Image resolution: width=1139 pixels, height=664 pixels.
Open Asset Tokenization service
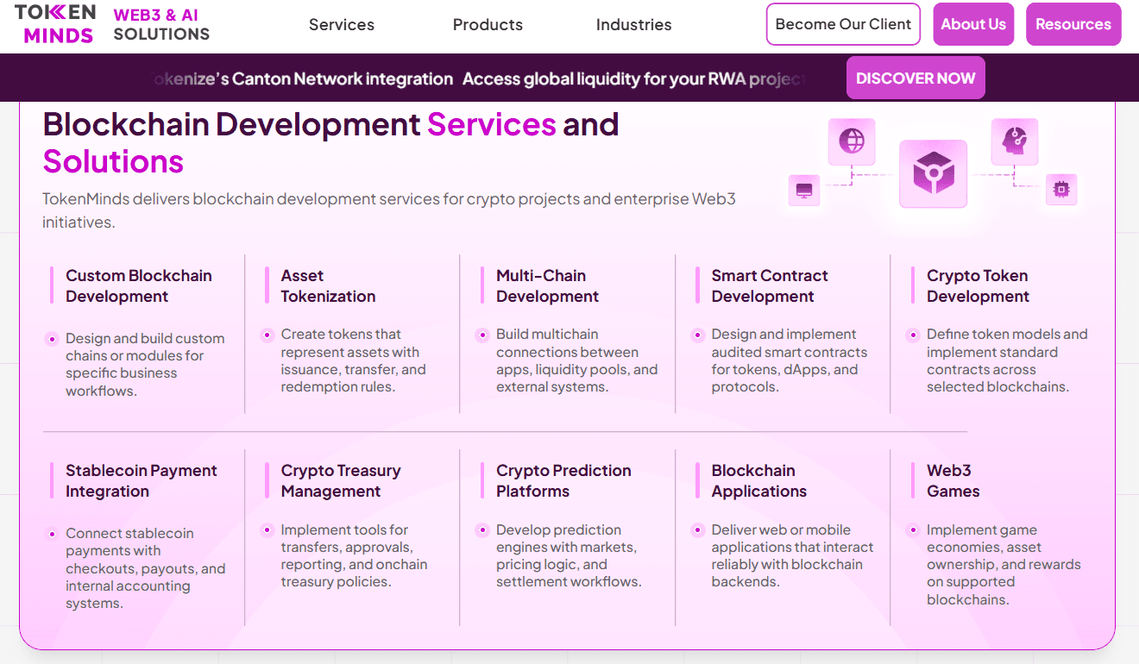[x=328, y=286]
